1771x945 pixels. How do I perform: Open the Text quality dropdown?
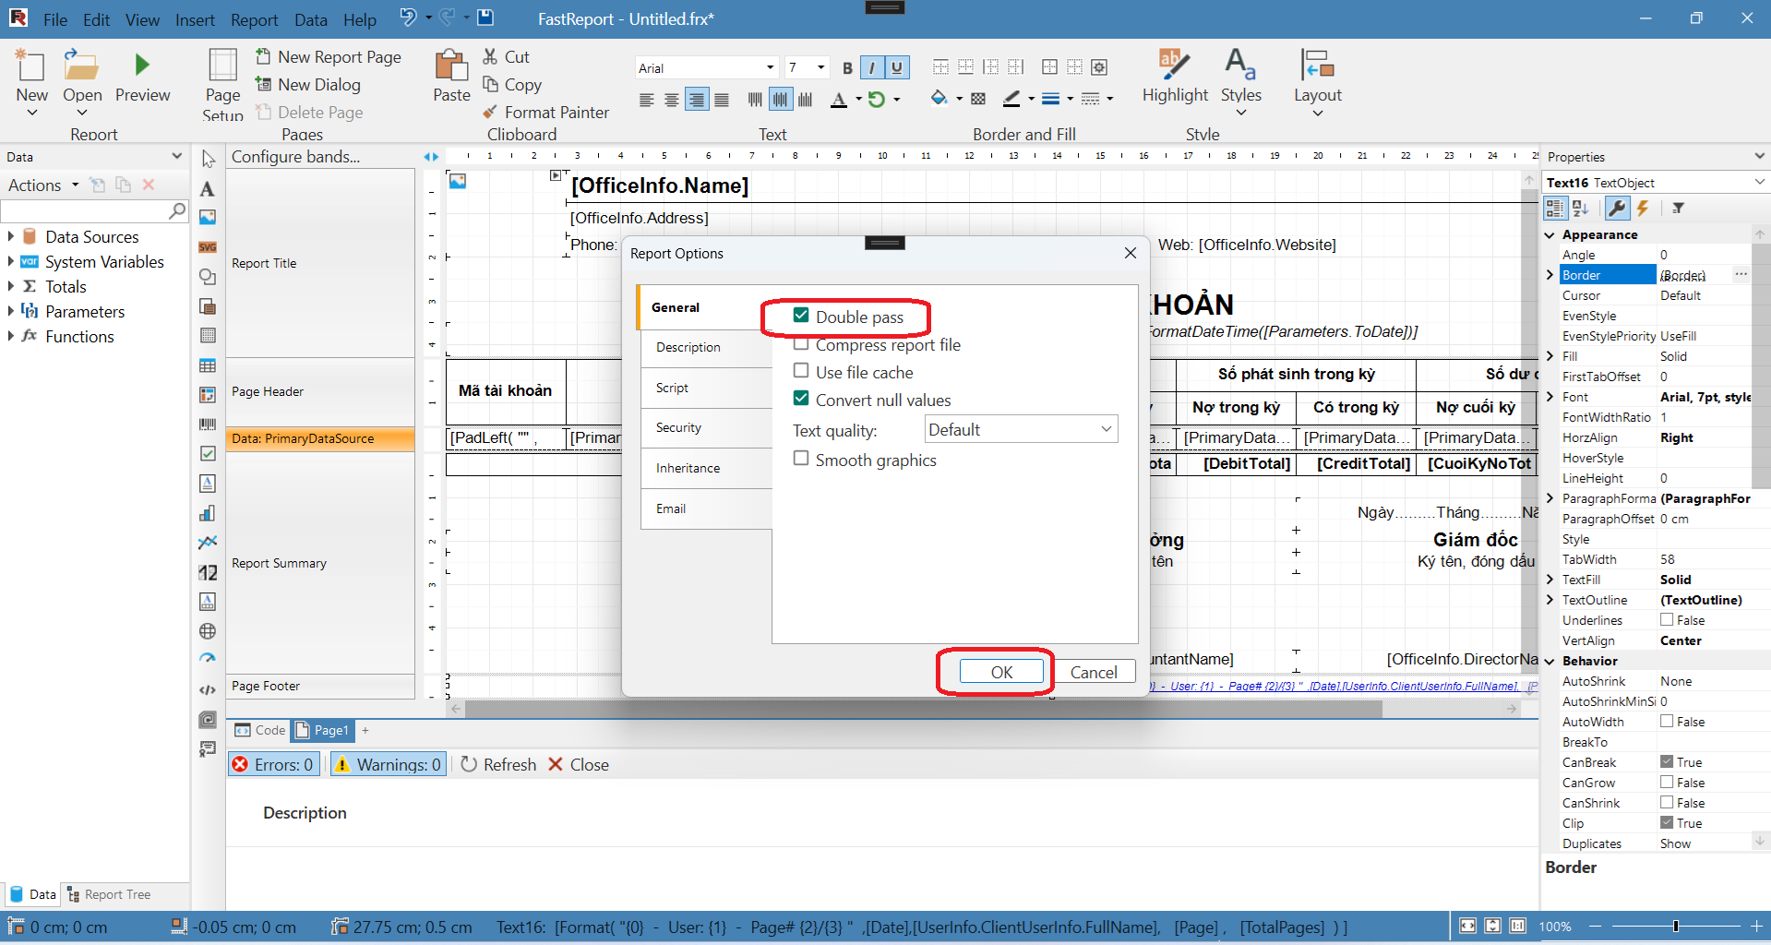point(1021,429)
